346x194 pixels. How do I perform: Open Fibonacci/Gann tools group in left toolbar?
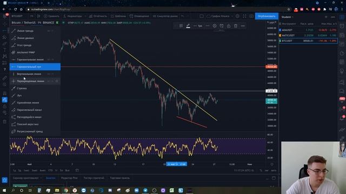(5, 37)
